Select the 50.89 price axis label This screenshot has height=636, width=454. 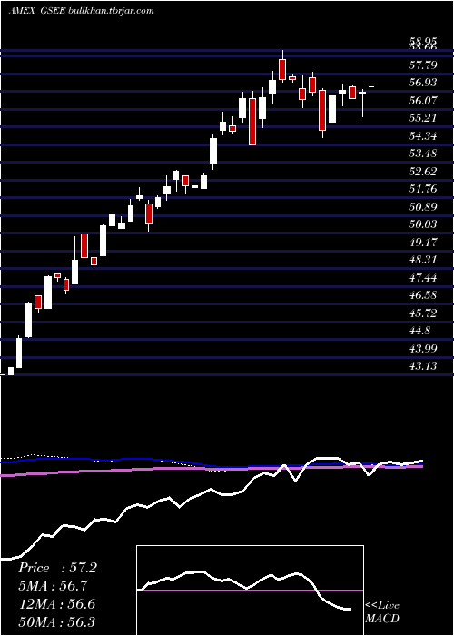(423, 207)
